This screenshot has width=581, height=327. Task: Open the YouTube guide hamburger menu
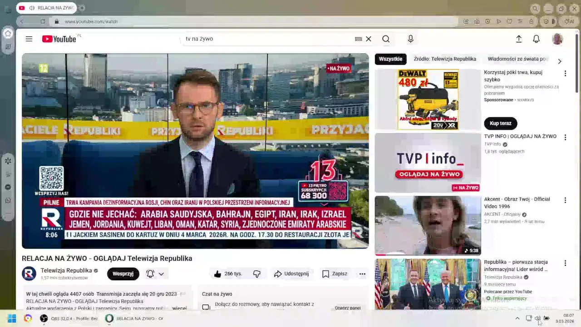[29, 39]
